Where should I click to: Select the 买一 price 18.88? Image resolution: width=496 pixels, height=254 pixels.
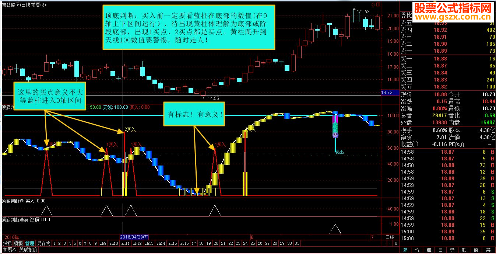coord(440,59)
